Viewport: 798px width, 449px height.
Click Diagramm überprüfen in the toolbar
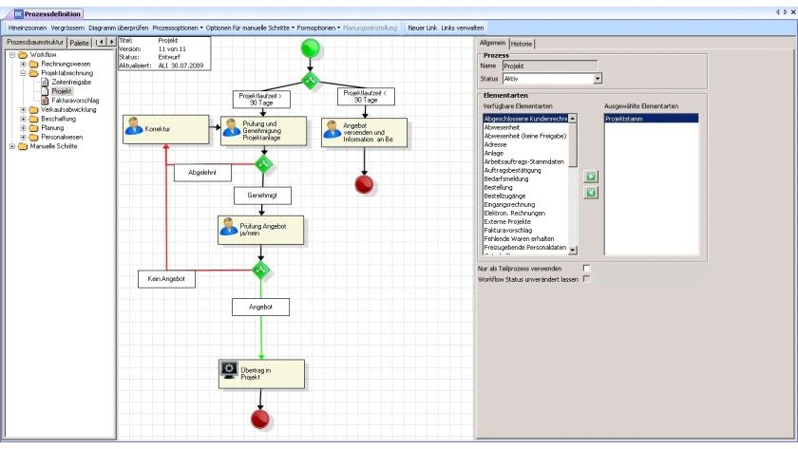(x=119, y=28)
